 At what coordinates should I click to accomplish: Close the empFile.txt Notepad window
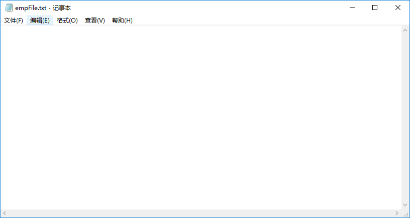tap(397, 8)
